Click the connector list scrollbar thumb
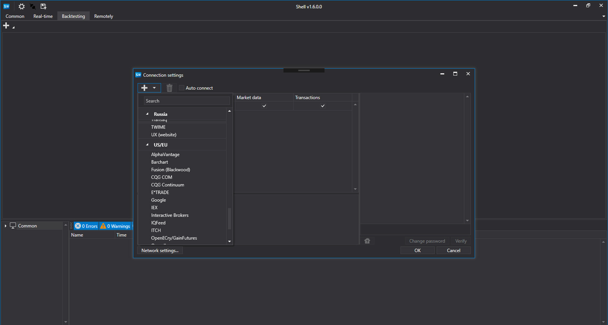 click(x=229, y=219)
